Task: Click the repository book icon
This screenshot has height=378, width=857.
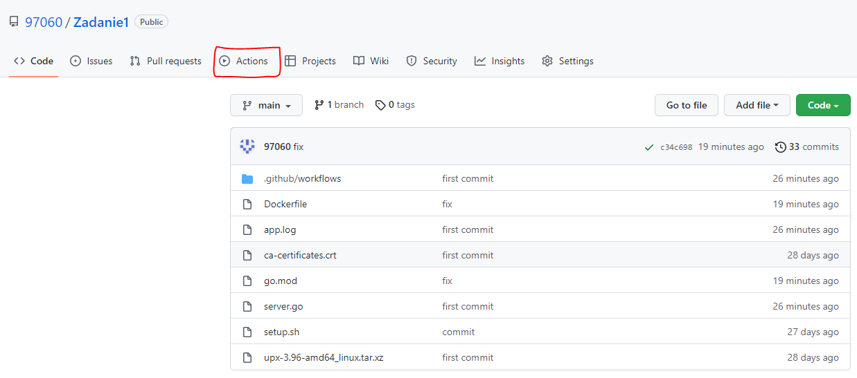Action: [x=14, y=22]
